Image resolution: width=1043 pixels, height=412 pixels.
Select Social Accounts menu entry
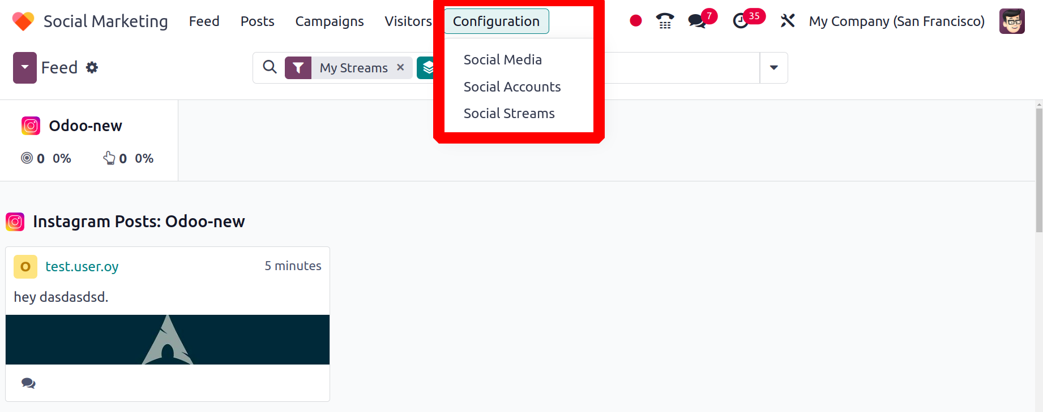click(x=512, y=86)
